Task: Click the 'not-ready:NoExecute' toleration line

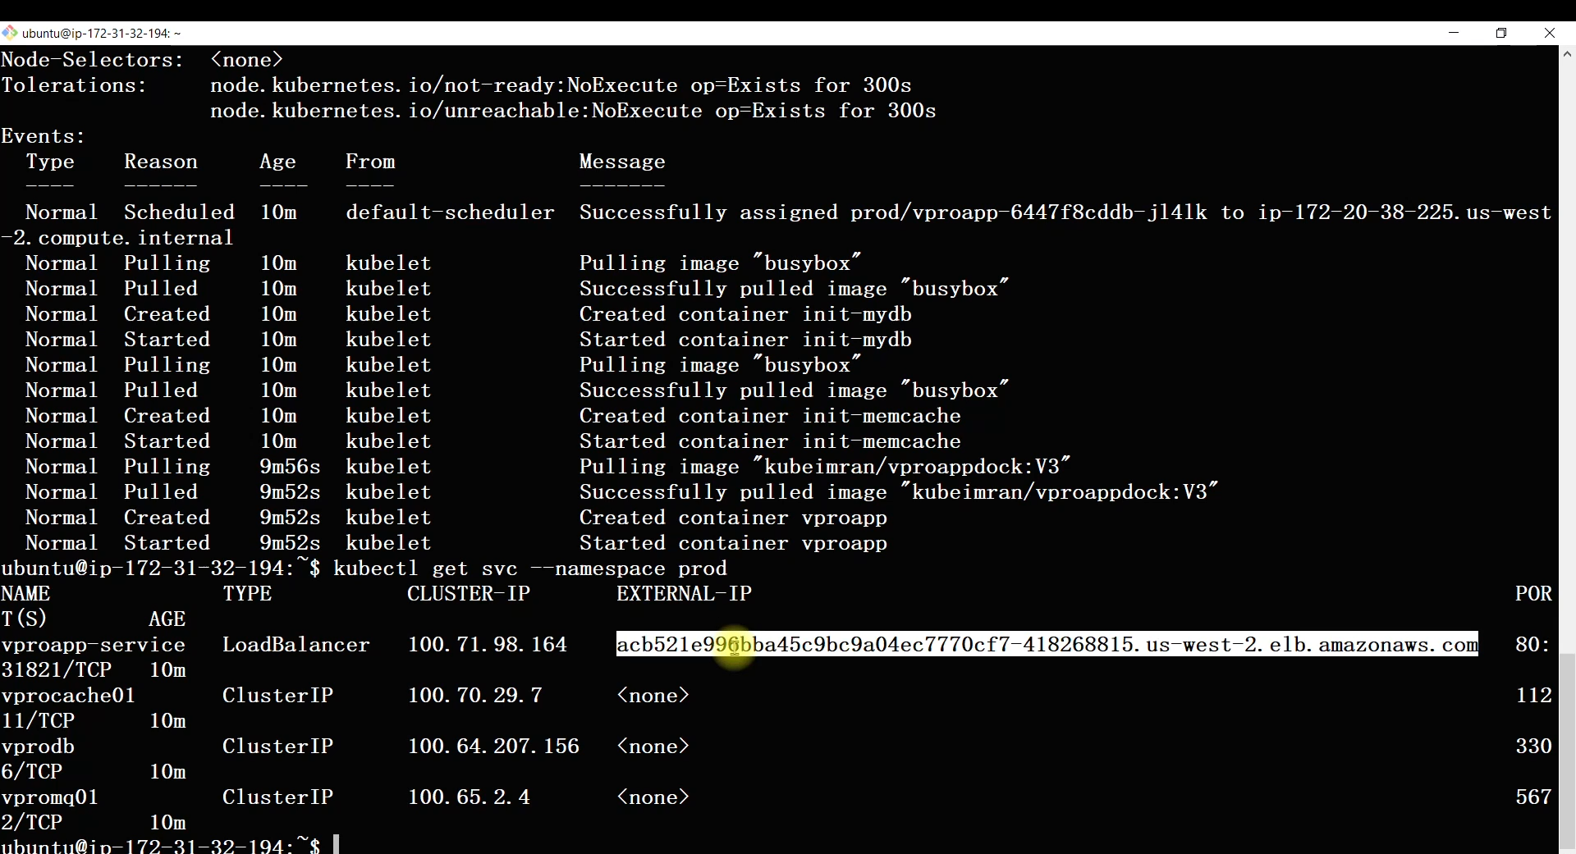Action: click(x=561, y=85)
